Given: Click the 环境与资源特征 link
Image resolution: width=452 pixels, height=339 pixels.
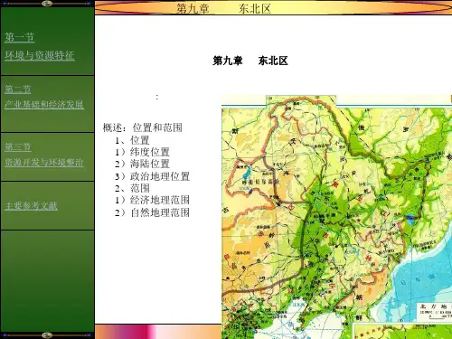Looking at the screenshot, I should [40, 55].
